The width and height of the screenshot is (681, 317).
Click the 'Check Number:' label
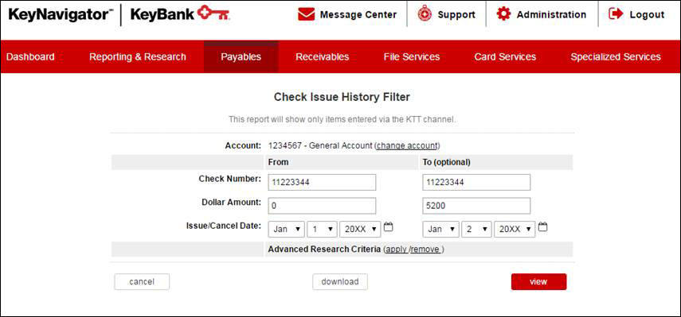coord(230,179)
